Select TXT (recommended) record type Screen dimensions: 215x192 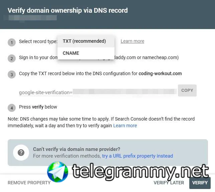point(84,41)
